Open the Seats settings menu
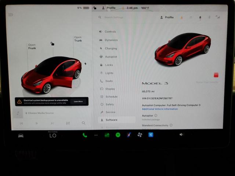Viewport: 235px width, 176px height. 106,81
